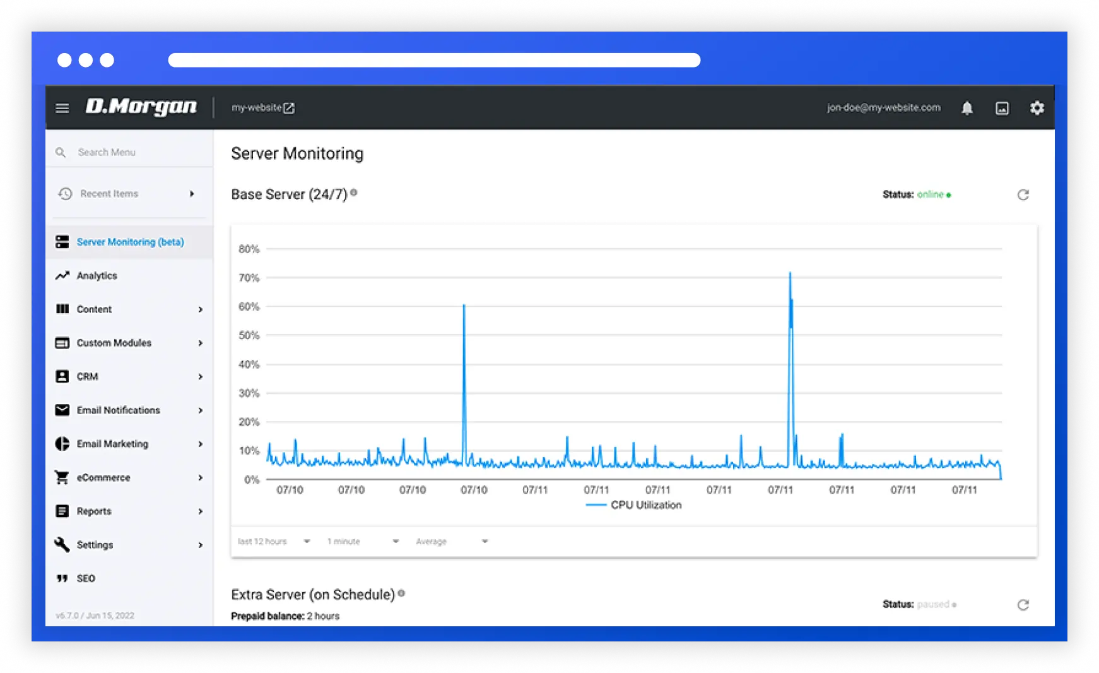Open the last 12 hours dropdown
The width and height of the screenshot is (1099, 673).
click(x=274, y=542)
